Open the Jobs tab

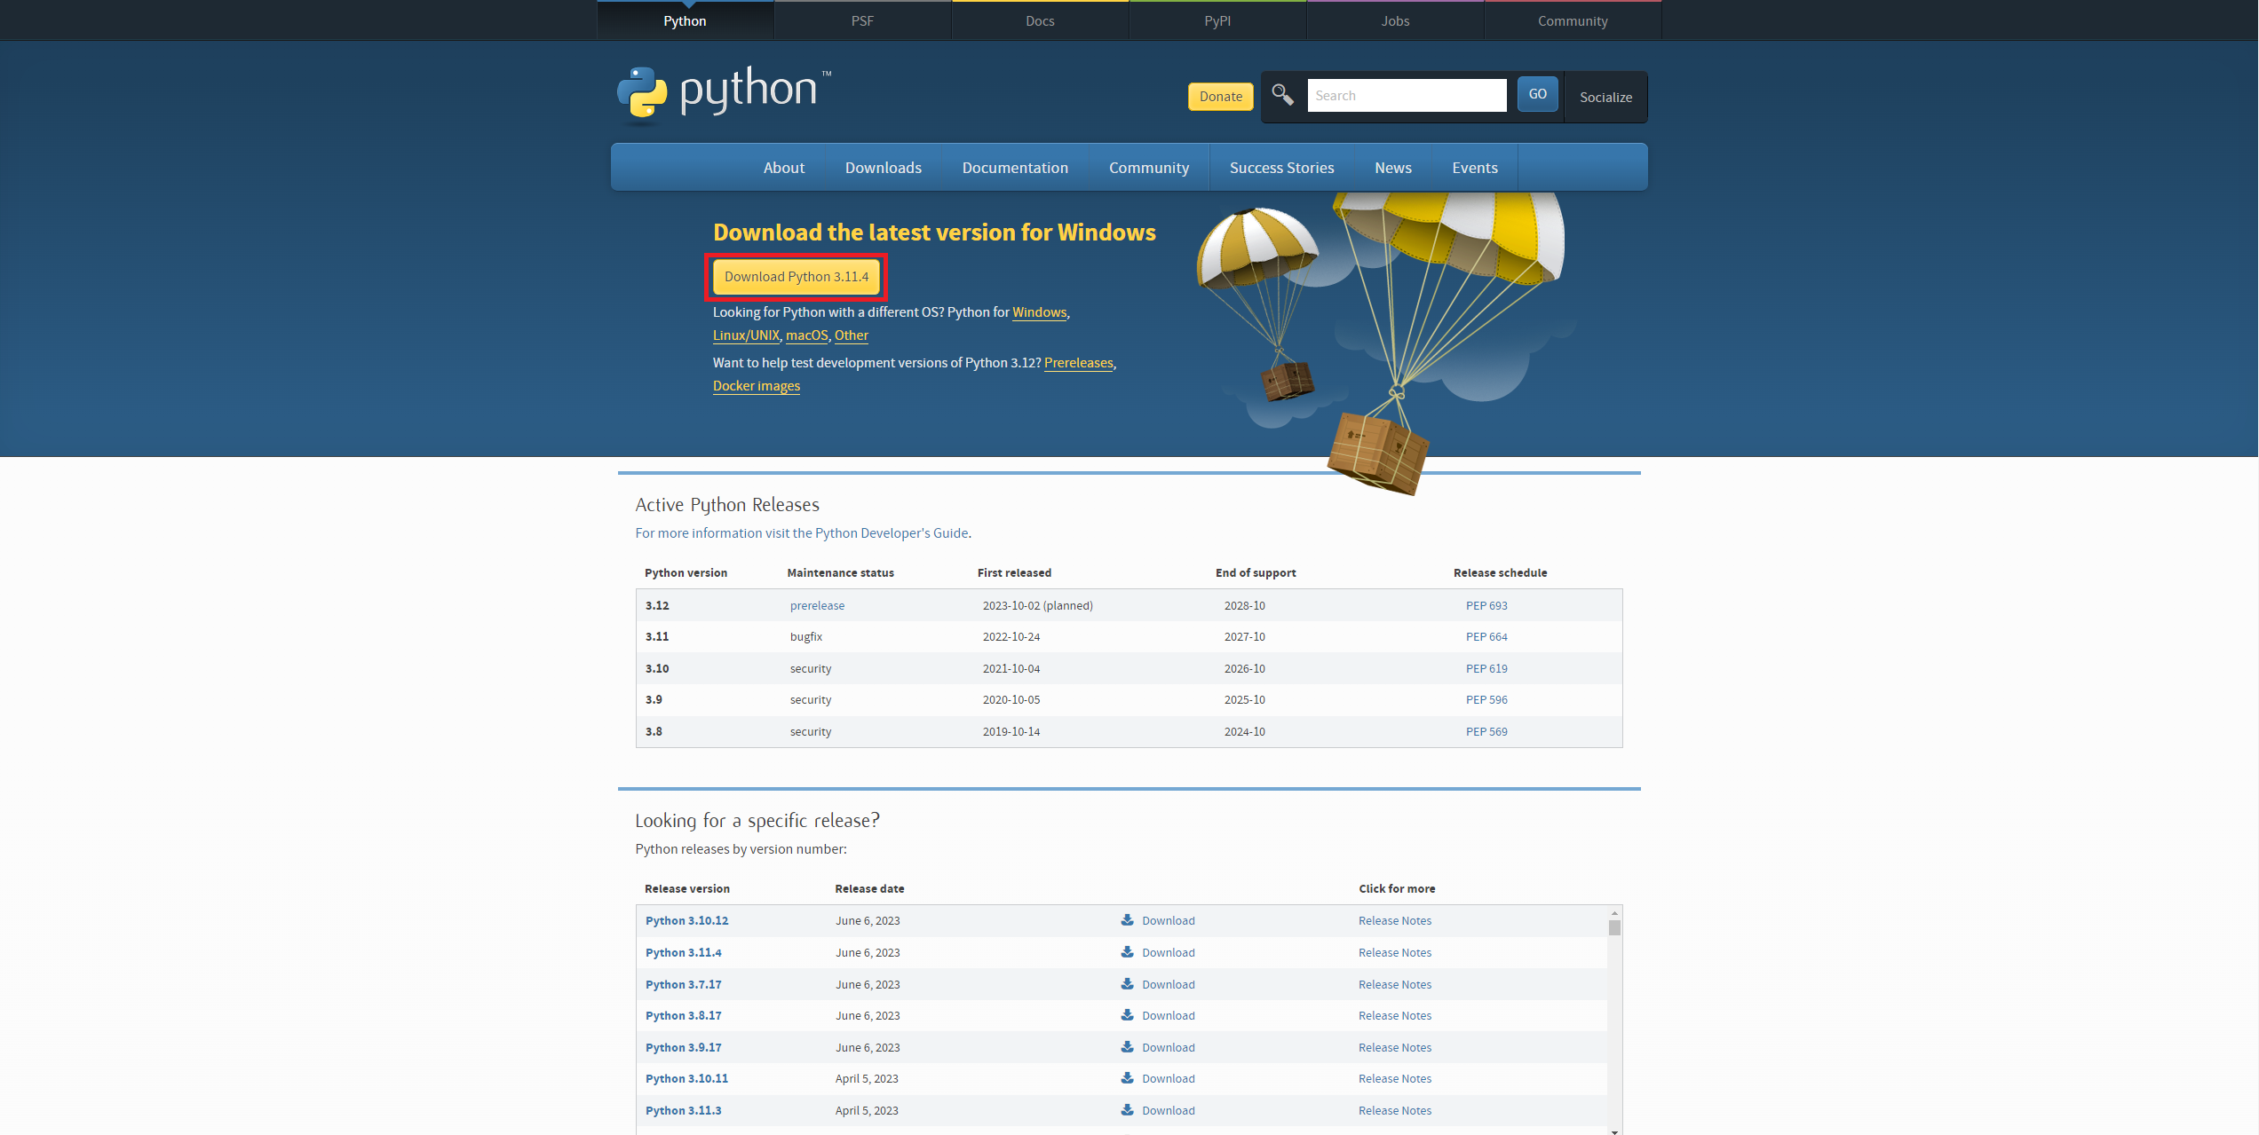point(1395,20)
